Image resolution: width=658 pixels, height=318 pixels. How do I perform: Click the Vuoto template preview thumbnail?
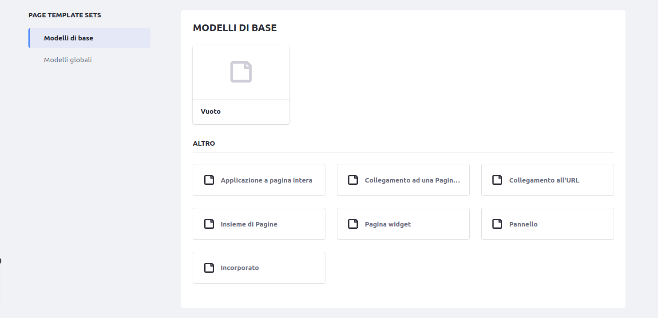[241, 72]
